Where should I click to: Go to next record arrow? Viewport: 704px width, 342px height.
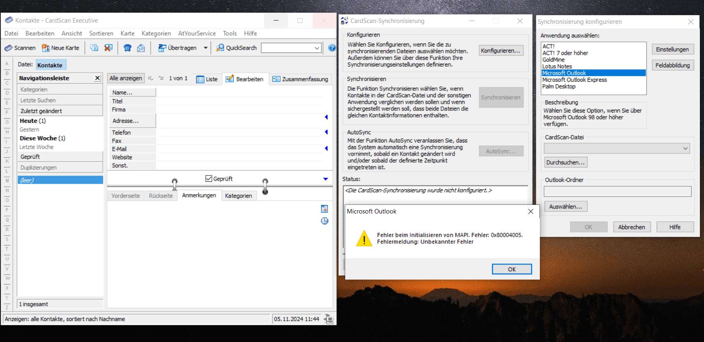tap(161, 78)
